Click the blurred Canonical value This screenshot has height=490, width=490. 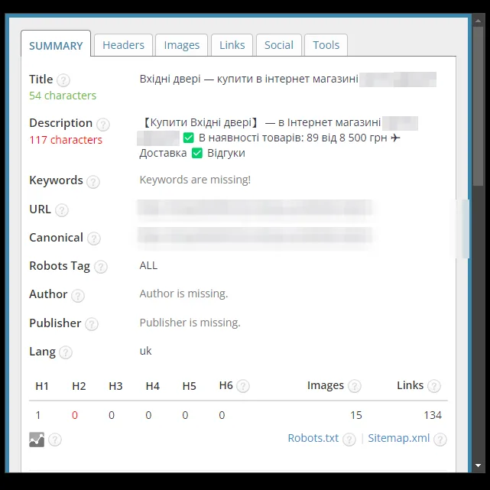(255, 235)
